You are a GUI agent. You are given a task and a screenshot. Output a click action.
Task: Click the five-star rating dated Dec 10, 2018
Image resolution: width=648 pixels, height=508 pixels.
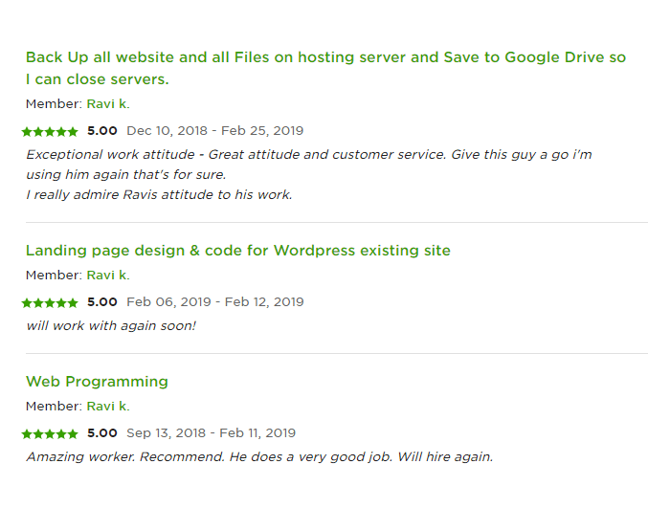[x=50, y=132]
